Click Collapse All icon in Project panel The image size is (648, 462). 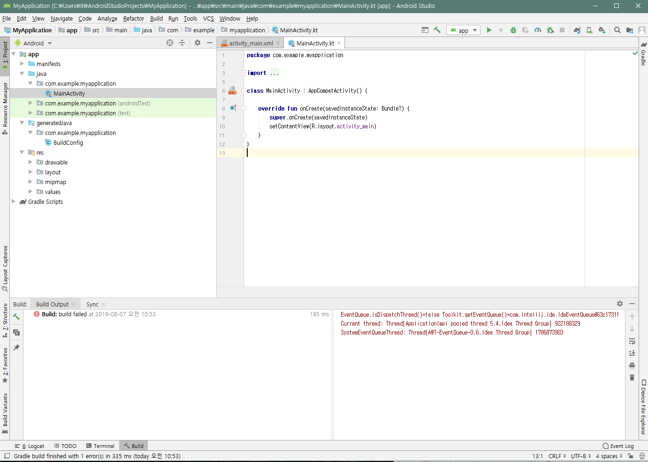pos(182,43)
